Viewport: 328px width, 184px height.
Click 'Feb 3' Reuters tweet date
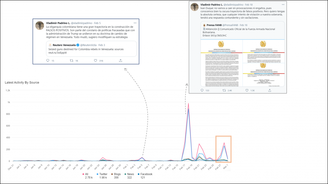tap(102, 45)
